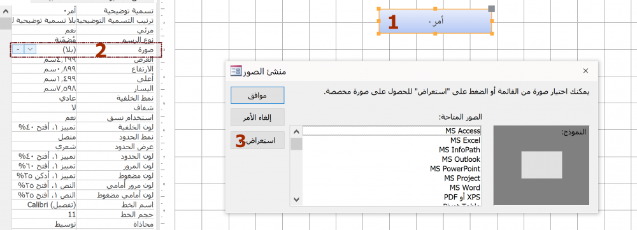Select the أمر٠ command button on form
The image size is (637, 230).
tap(435, 21)
